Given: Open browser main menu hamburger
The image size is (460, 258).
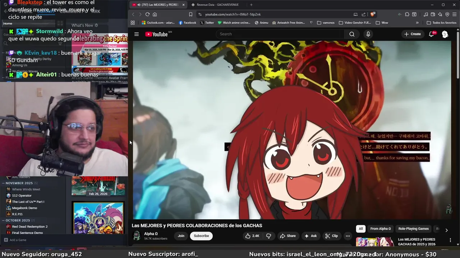Looking at the screenshot, I should pyautogui.click(x=455, y=14).
